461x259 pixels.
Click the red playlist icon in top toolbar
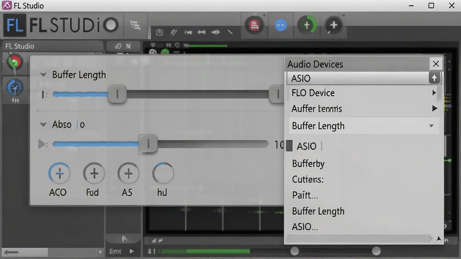click(x=254, y=25)
